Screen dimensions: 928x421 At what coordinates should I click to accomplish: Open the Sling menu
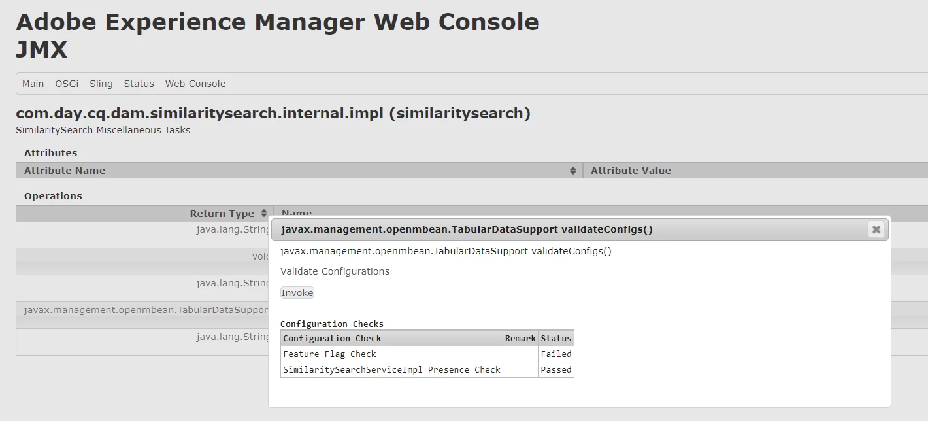[101, 84]
